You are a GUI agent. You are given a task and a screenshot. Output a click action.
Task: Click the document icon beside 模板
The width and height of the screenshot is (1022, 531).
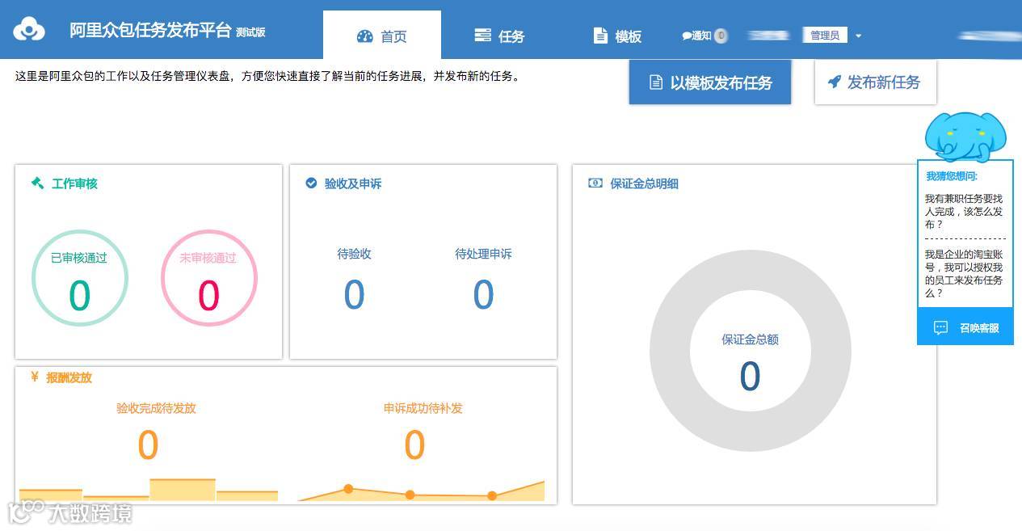pos(600,36)
